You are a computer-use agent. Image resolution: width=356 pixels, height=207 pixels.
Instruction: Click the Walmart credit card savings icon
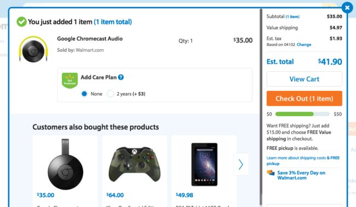tap(271, 173)
